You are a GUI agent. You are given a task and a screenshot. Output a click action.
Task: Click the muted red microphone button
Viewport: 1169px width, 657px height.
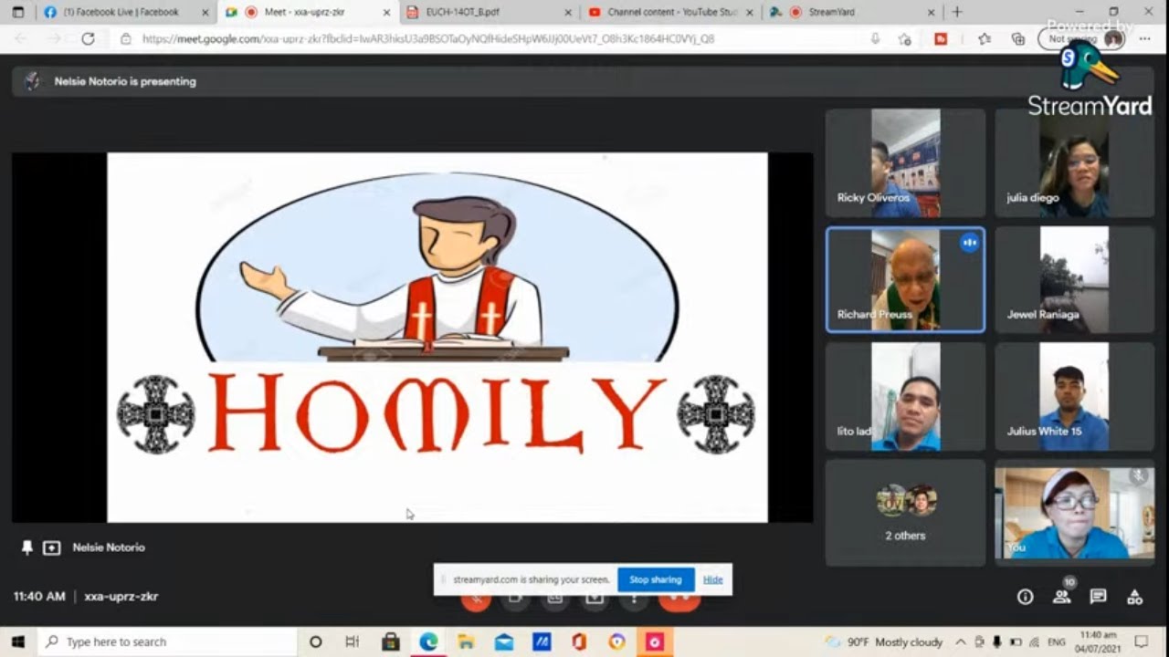(476, 600)
